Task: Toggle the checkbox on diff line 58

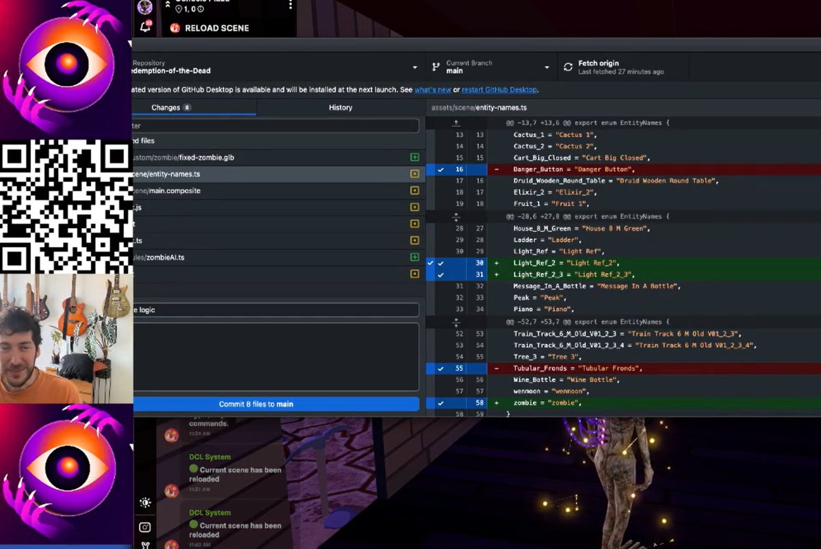Action: (x=441, y=403)
